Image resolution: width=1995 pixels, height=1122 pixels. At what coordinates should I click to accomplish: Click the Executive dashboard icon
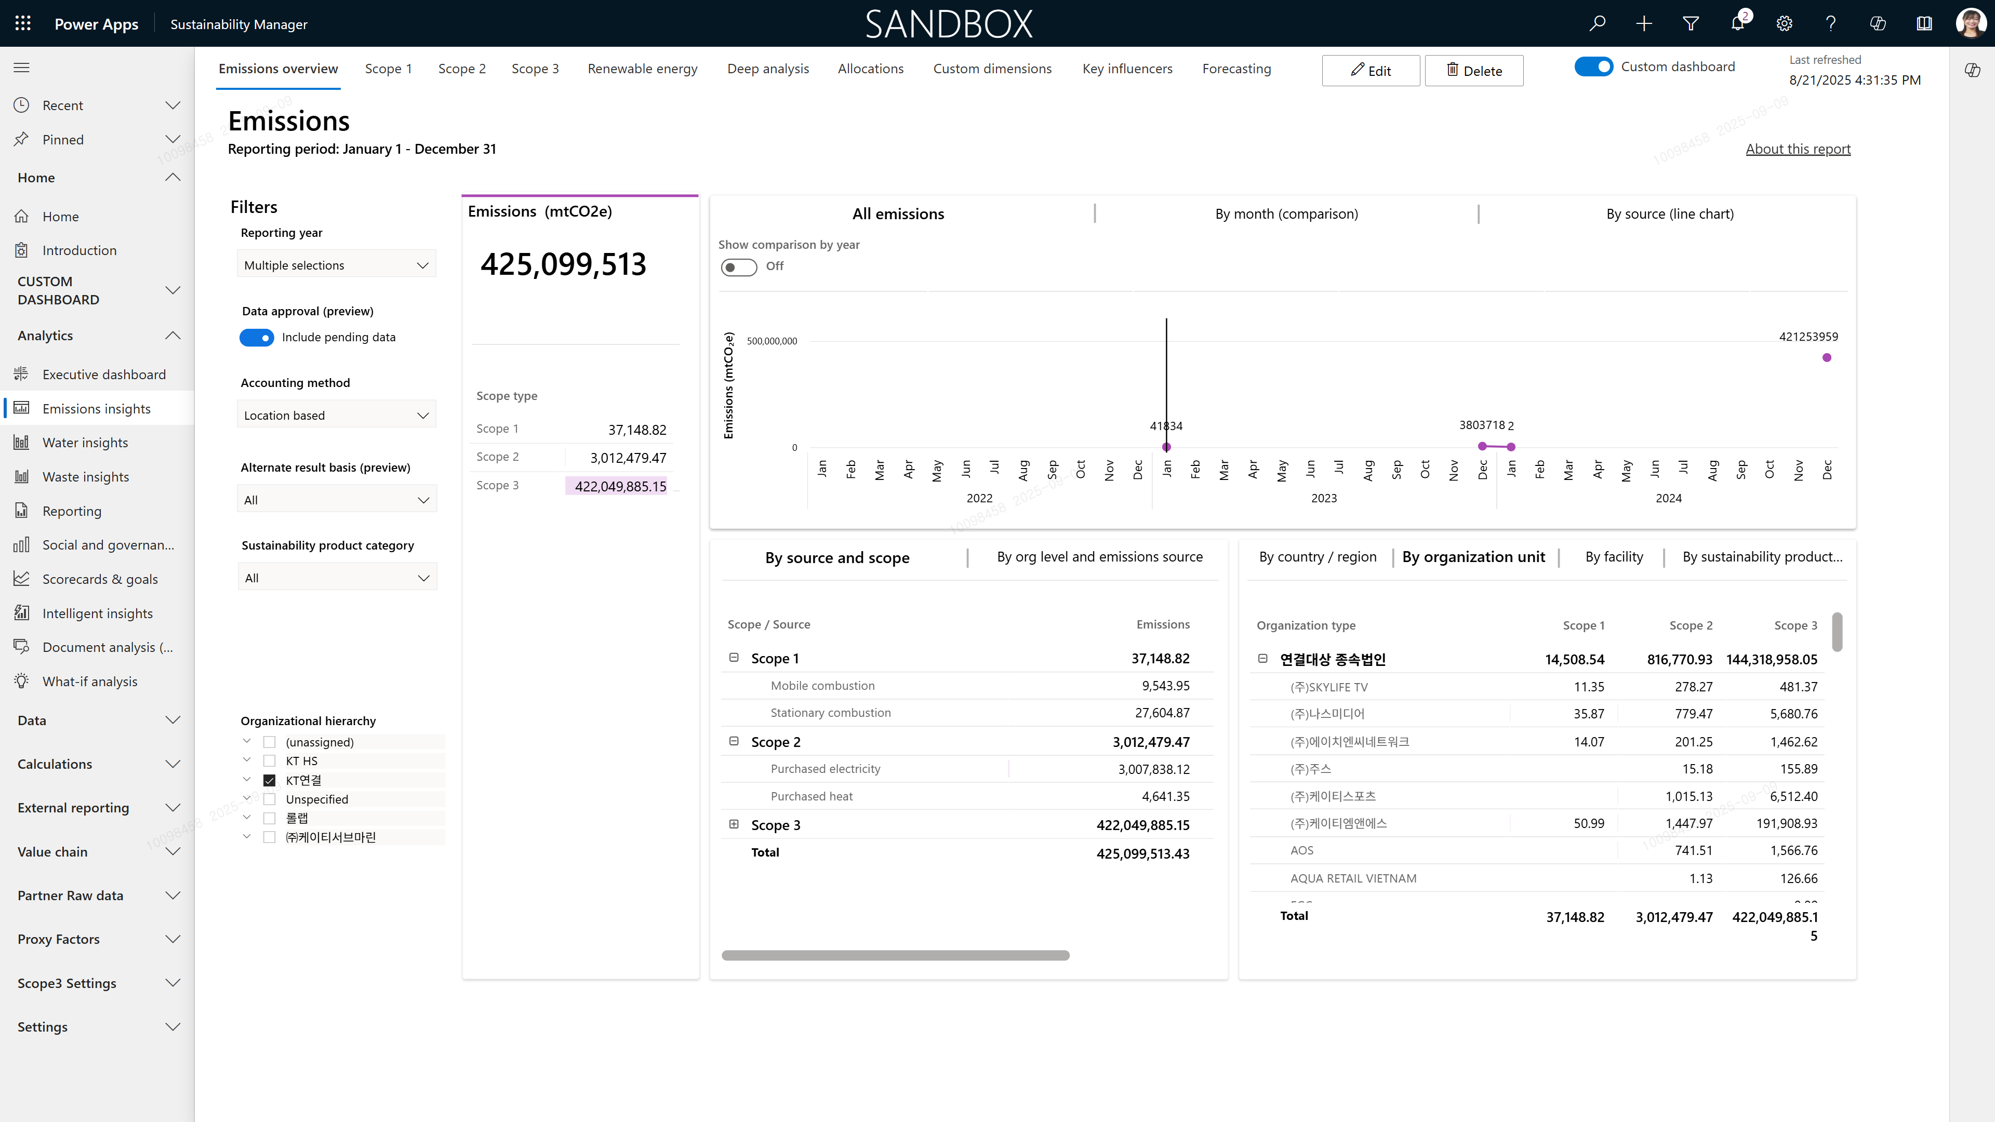22,374
